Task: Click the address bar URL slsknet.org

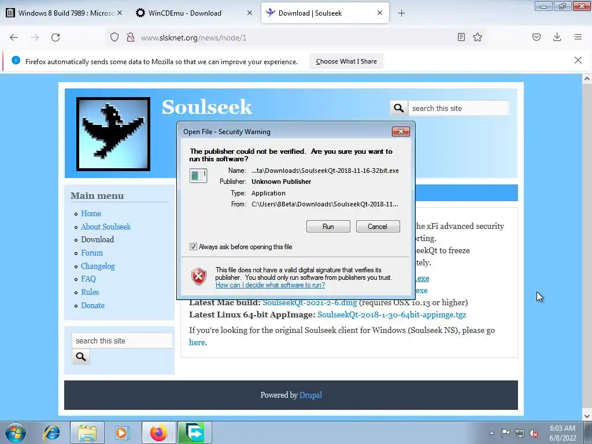Action: click(x=193, y=38)
